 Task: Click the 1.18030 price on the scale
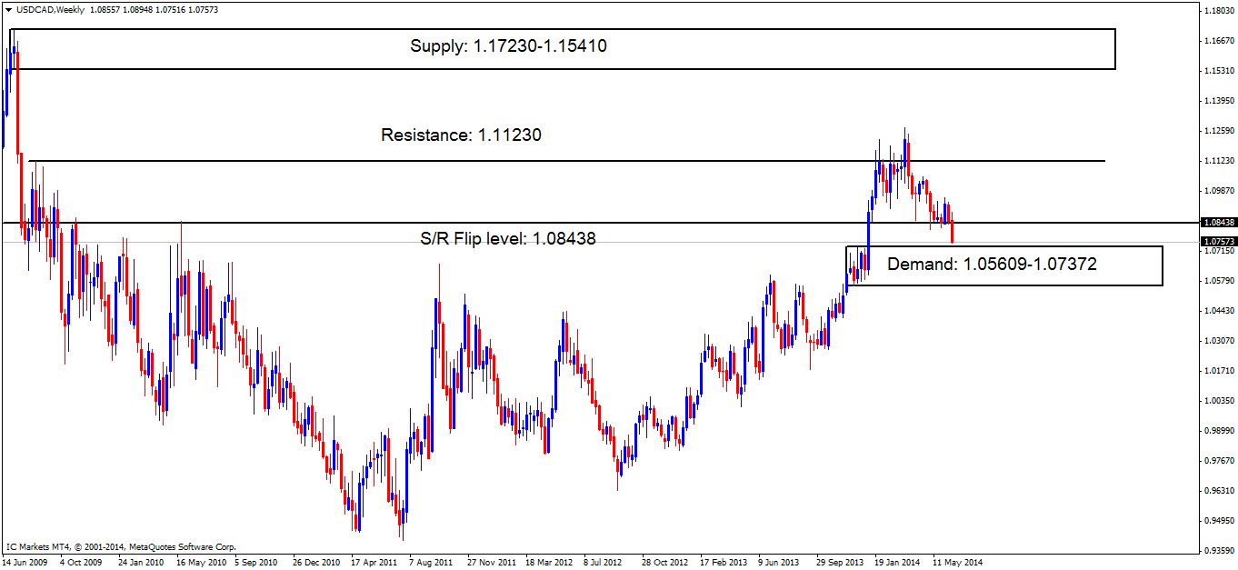pos(1217,11)
